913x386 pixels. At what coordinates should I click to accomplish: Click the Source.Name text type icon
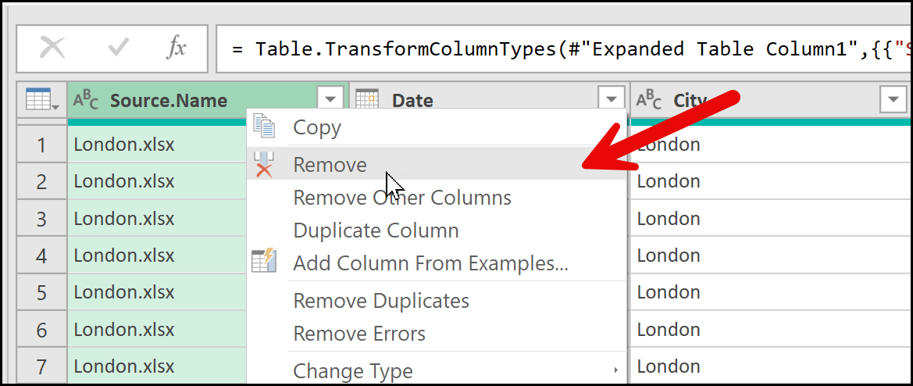[86, 100]
